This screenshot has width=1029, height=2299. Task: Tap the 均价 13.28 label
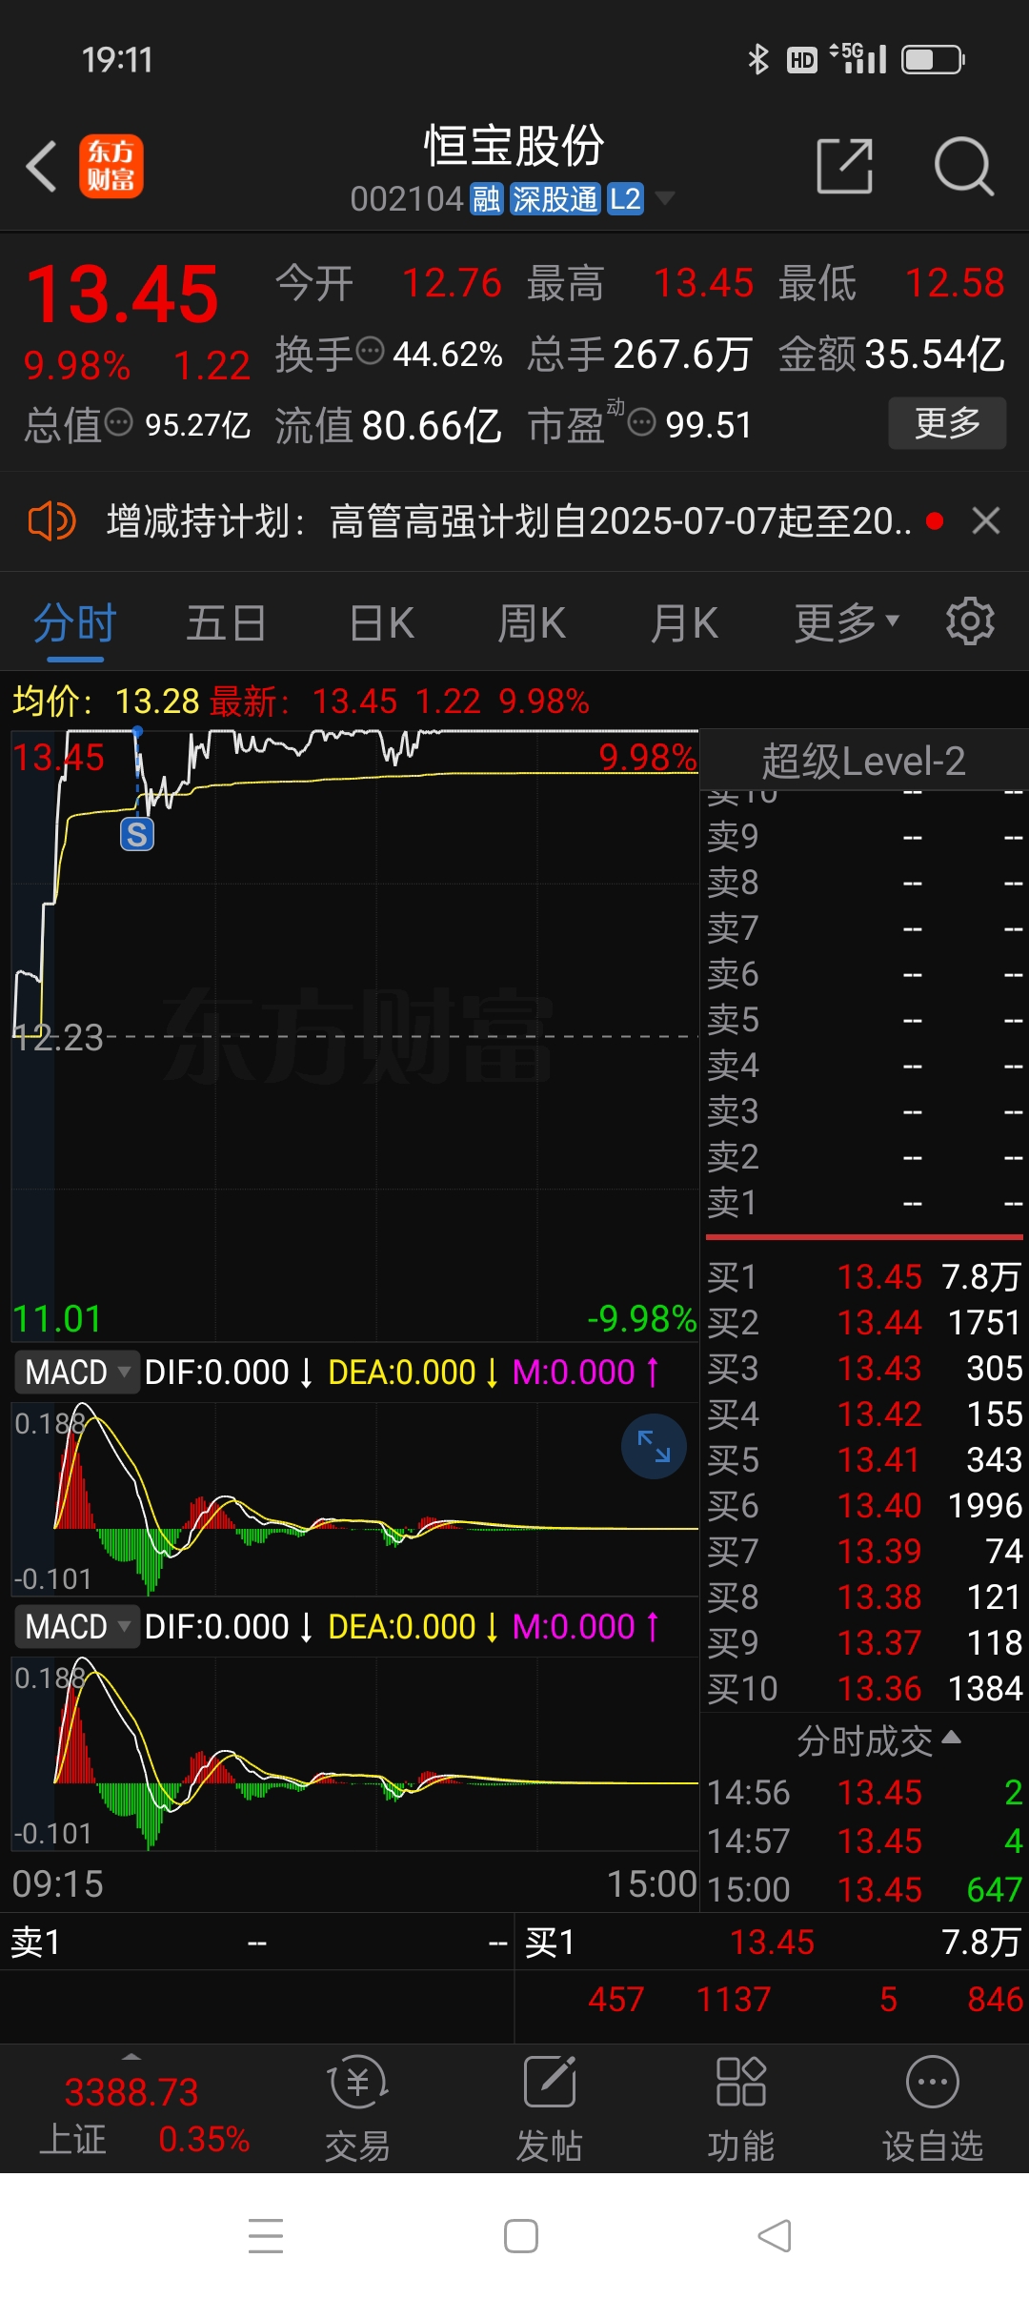(x=106, y=702)
